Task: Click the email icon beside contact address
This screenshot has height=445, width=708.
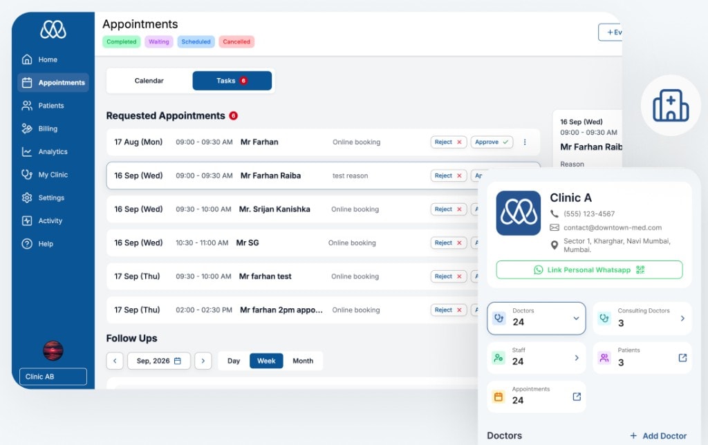Action: coord(554,227)
